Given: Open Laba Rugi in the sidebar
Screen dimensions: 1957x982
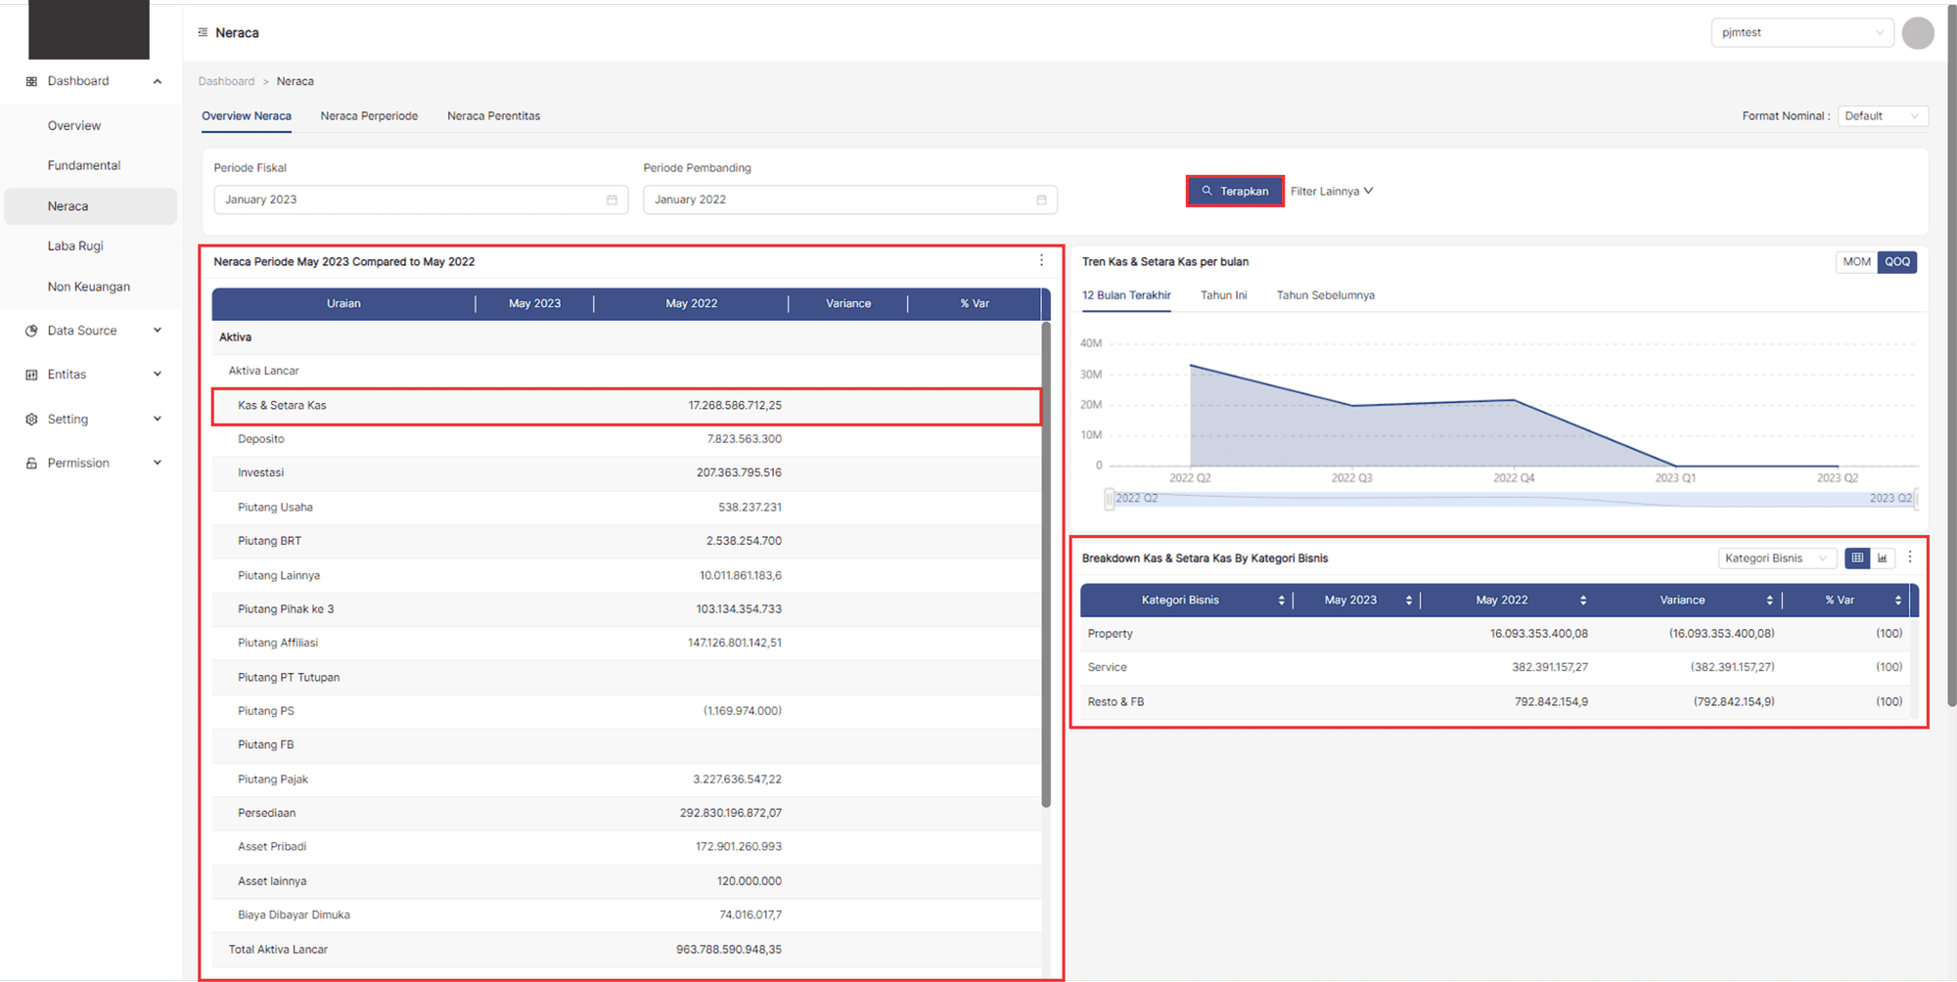Looking at the screenshot, I should (75, 245).
